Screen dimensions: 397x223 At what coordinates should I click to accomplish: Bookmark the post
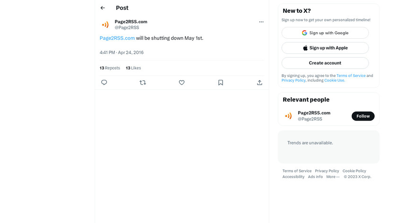point(221,83)
